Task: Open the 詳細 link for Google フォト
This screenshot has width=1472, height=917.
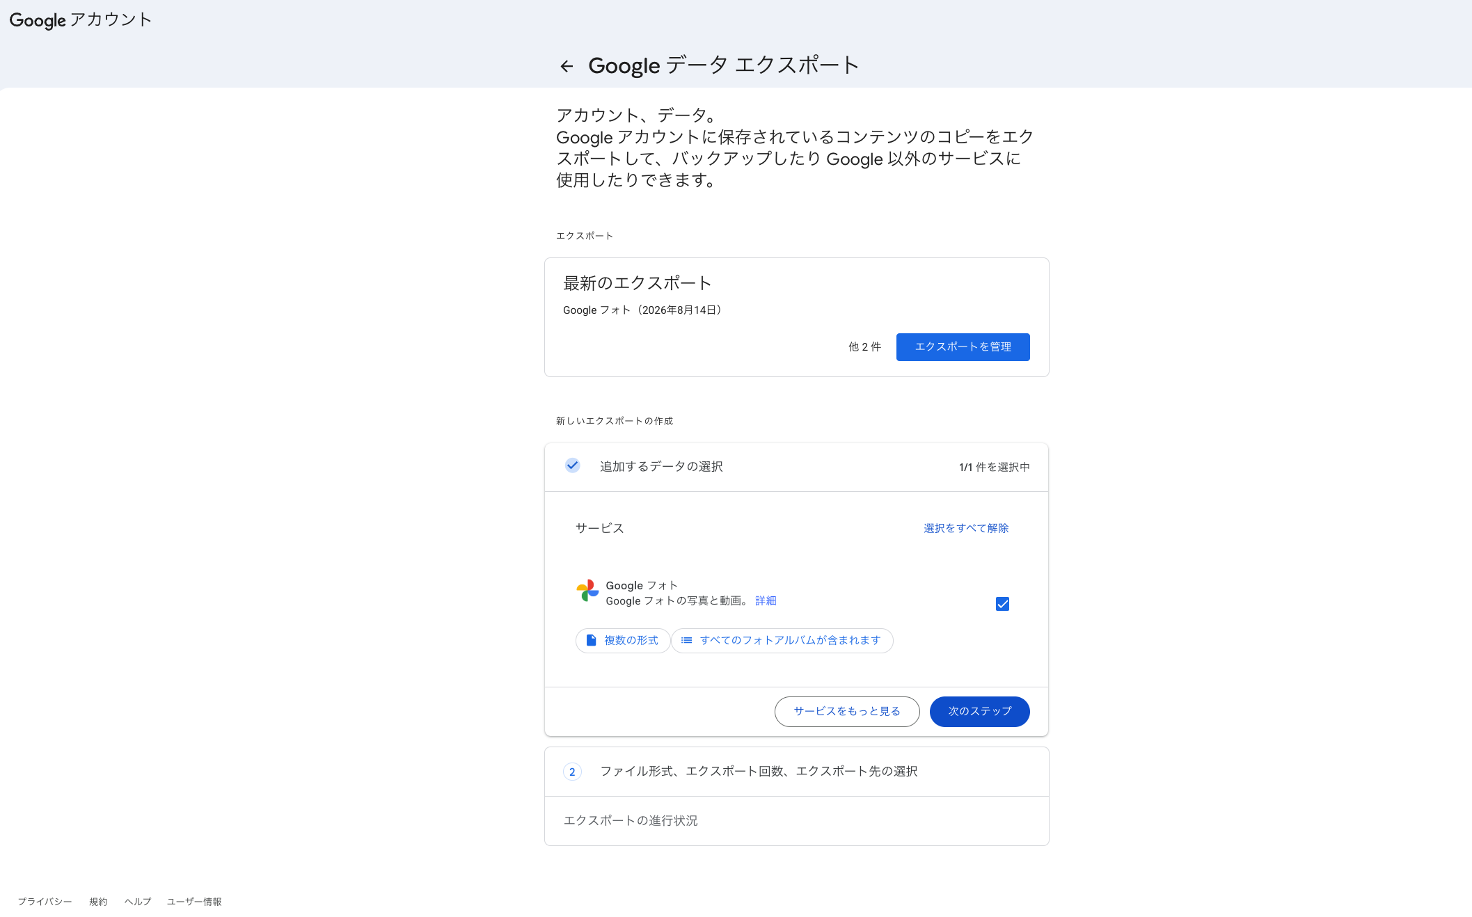Action: click(x=766, y=601)
